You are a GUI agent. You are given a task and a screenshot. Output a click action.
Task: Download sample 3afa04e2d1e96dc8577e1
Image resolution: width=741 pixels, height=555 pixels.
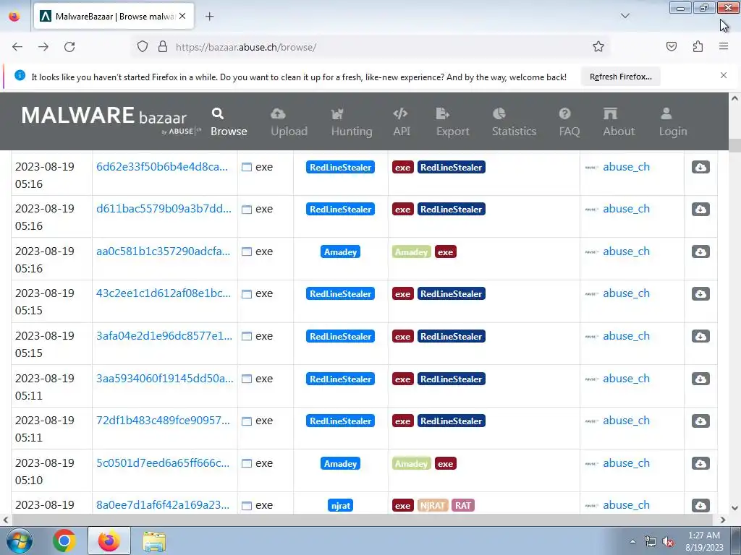coord(700,336)
